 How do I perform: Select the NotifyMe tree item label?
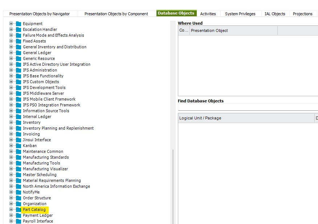click(31, 192)
